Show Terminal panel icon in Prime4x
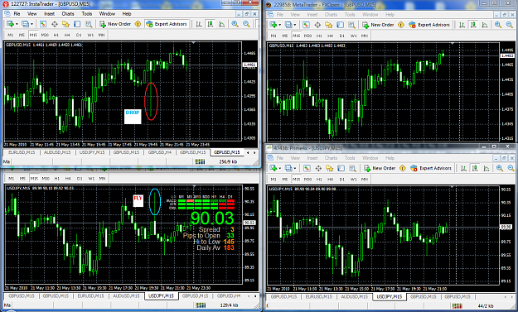The height and width of the screenshot is (312, 518). pos(341,168)
